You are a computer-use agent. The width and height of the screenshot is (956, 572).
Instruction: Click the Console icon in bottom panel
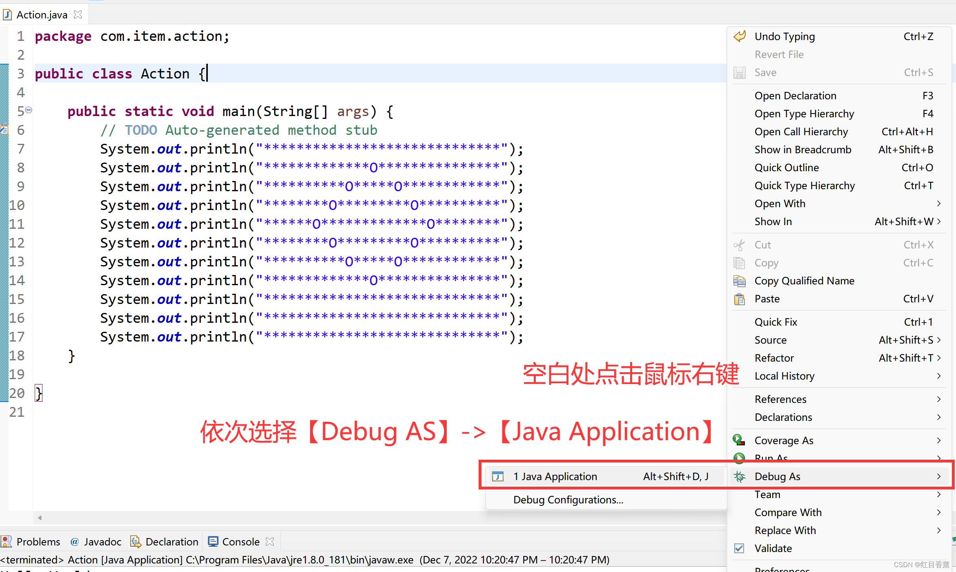[x=213, y=541]
